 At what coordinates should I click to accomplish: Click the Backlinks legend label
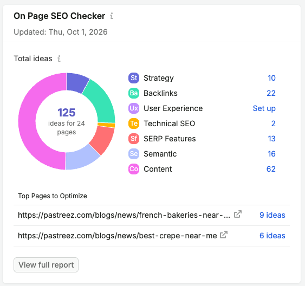tap(160, 93)
